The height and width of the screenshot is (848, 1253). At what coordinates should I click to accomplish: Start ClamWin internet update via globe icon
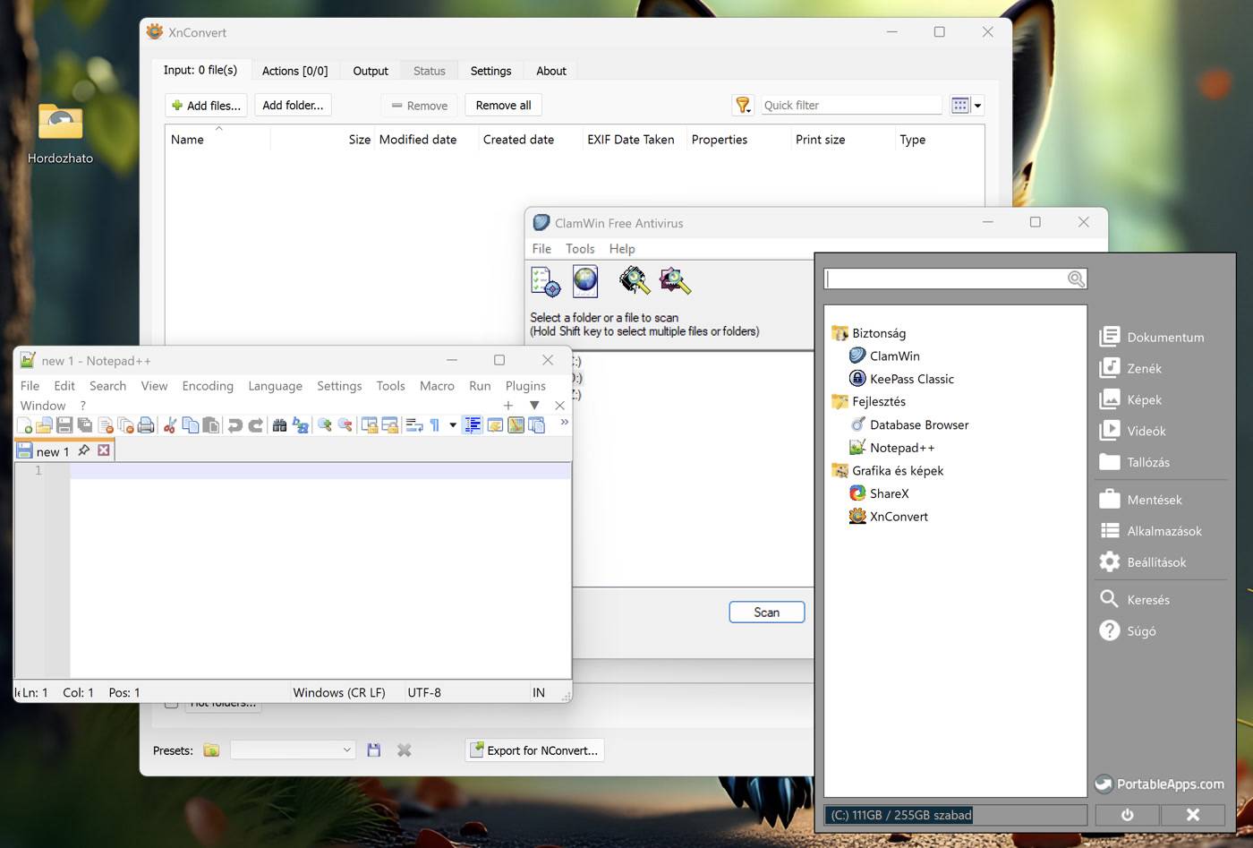pos(585,282)
